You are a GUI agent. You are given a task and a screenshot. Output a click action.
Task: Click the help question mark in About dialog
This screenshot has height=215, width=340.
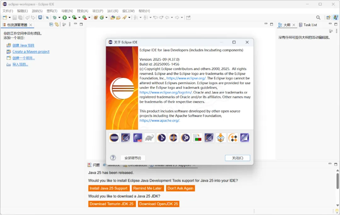click(x=113, y=158)
